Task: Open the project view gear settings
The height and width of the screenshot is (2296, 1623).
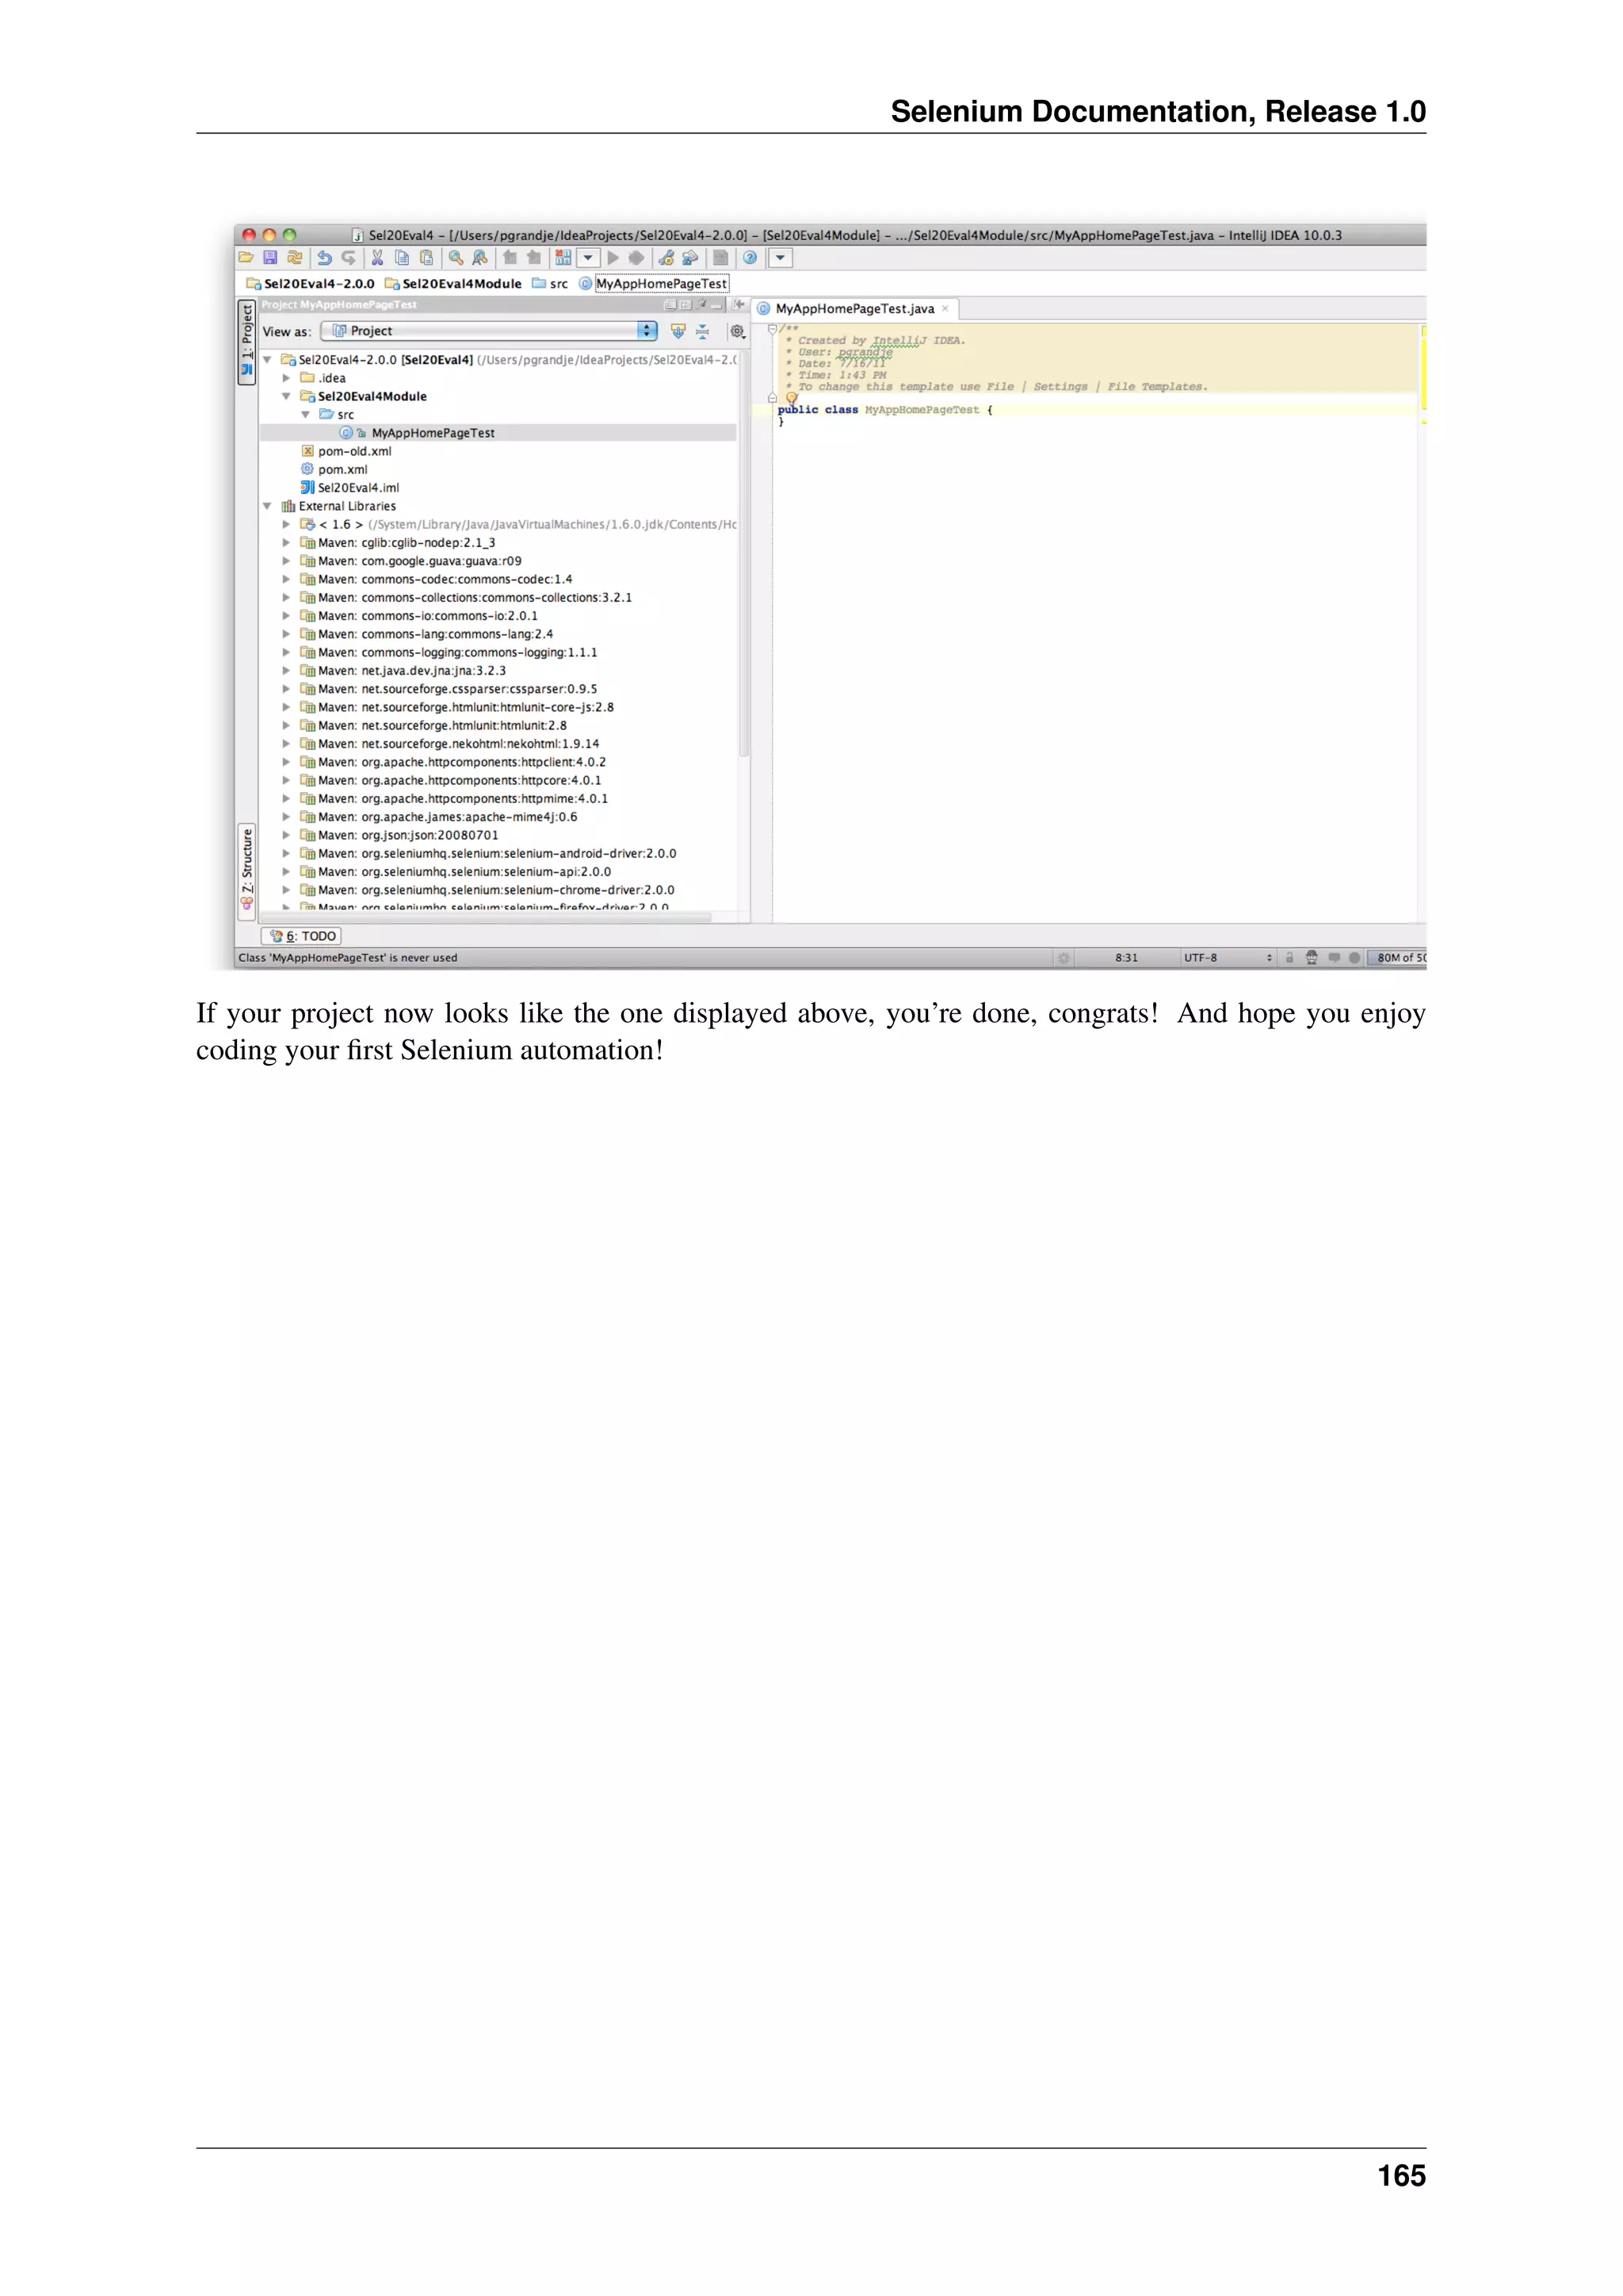Action: pyautogui.click(x=738, y=331)
